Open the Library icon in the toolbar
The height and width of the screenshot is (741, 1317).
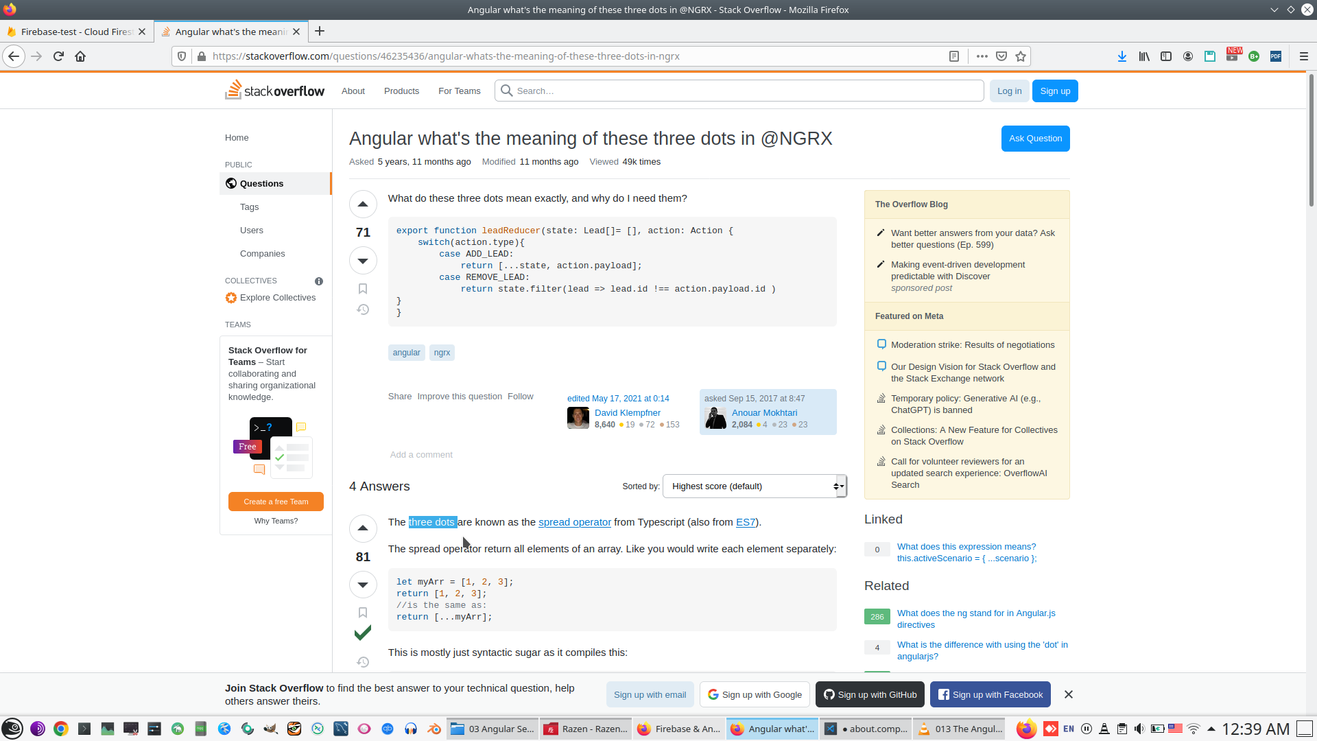tap(1144, 56)
